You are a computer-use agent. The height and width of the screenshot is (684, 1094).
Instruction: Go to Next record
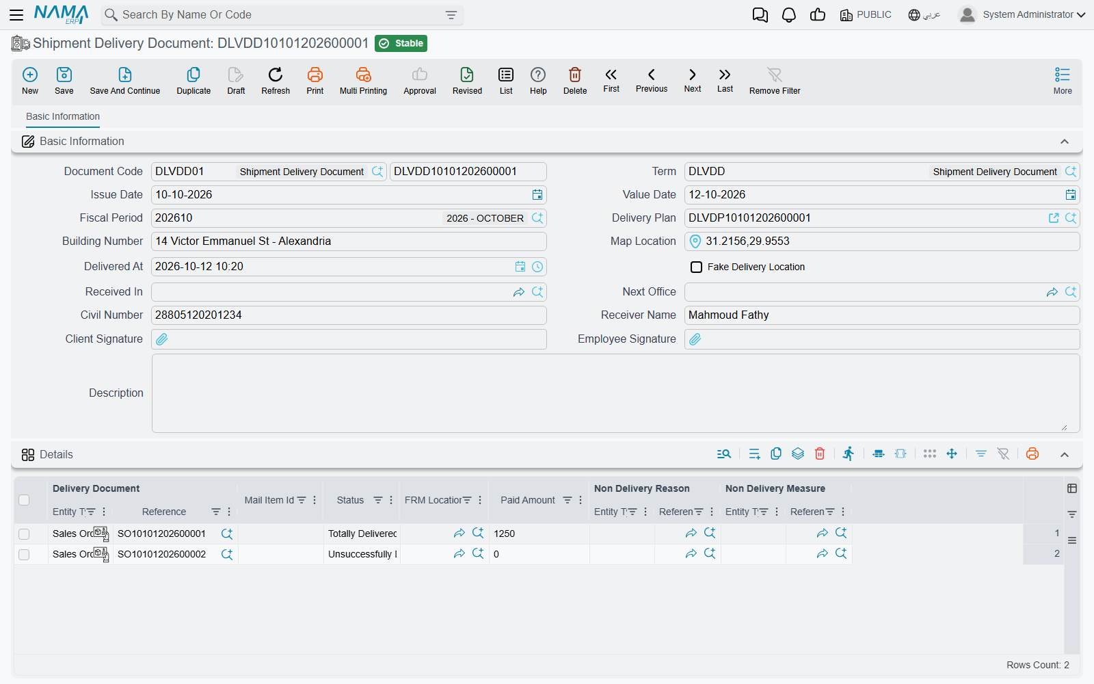(x=693, y=80)
